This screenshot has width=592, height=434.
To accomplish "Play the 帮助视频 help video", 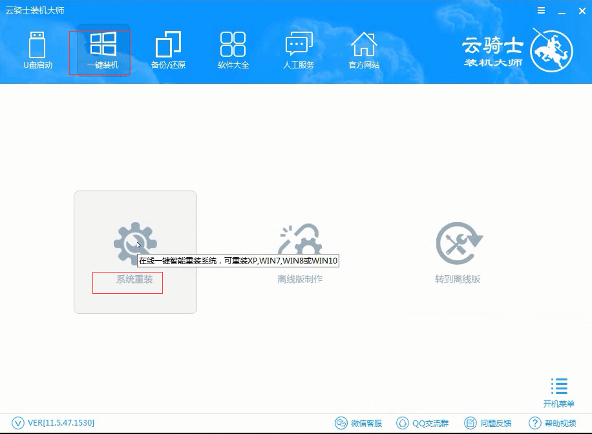I will 555,423.
